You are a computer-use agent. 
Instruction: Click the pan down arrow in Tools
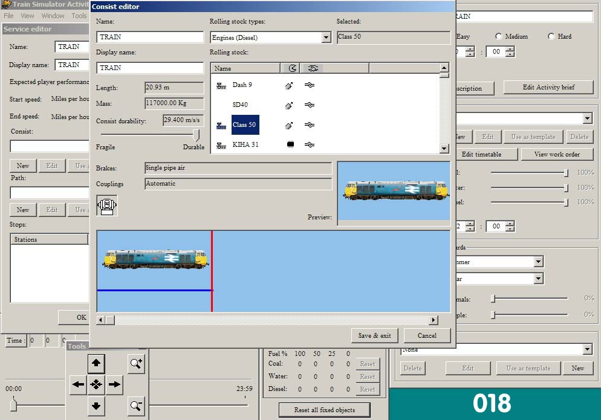(96, 406)
